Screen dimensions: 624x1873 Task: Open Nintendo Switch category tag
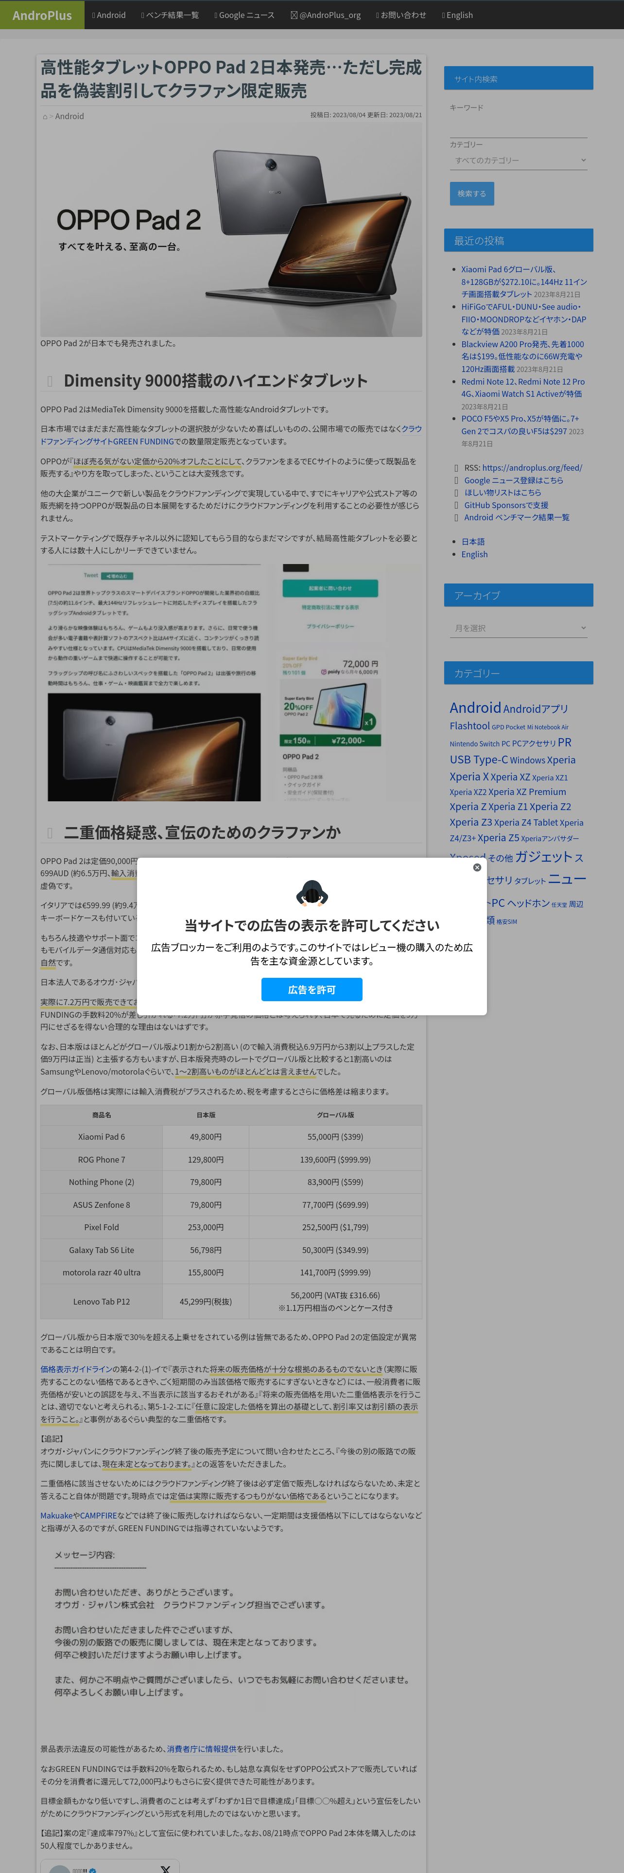pyautogui.click(x=474, y=744)
